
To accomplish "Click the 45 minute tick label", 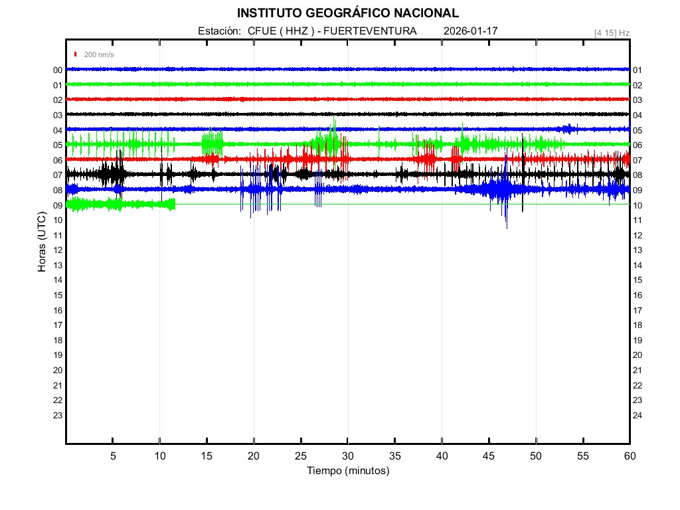I will tap(488, 456).
